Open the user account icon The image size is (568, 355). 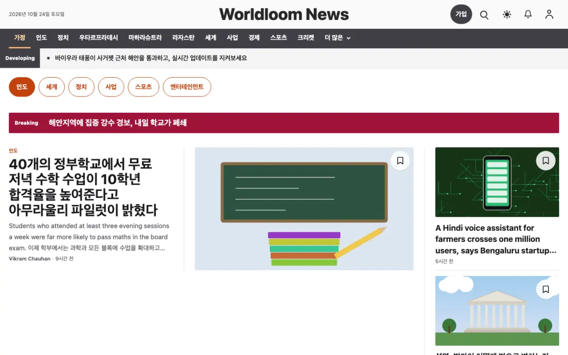[549, 15]
